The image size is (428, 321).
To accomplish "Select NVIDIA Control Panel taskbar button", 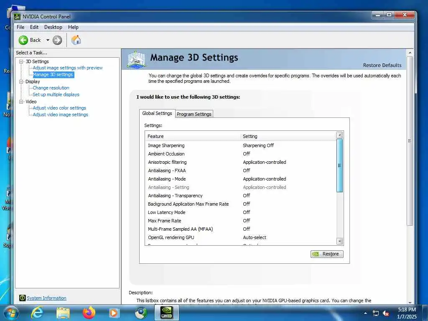I will (x=166, y=313).
